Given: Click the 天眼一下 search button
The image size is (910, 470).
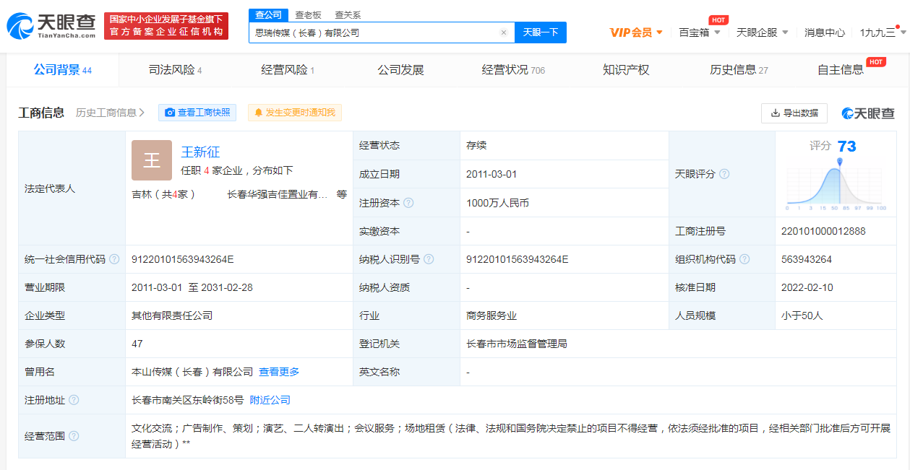Looking at the screenshot, I should pyautogui.click(x=540, y=32).
